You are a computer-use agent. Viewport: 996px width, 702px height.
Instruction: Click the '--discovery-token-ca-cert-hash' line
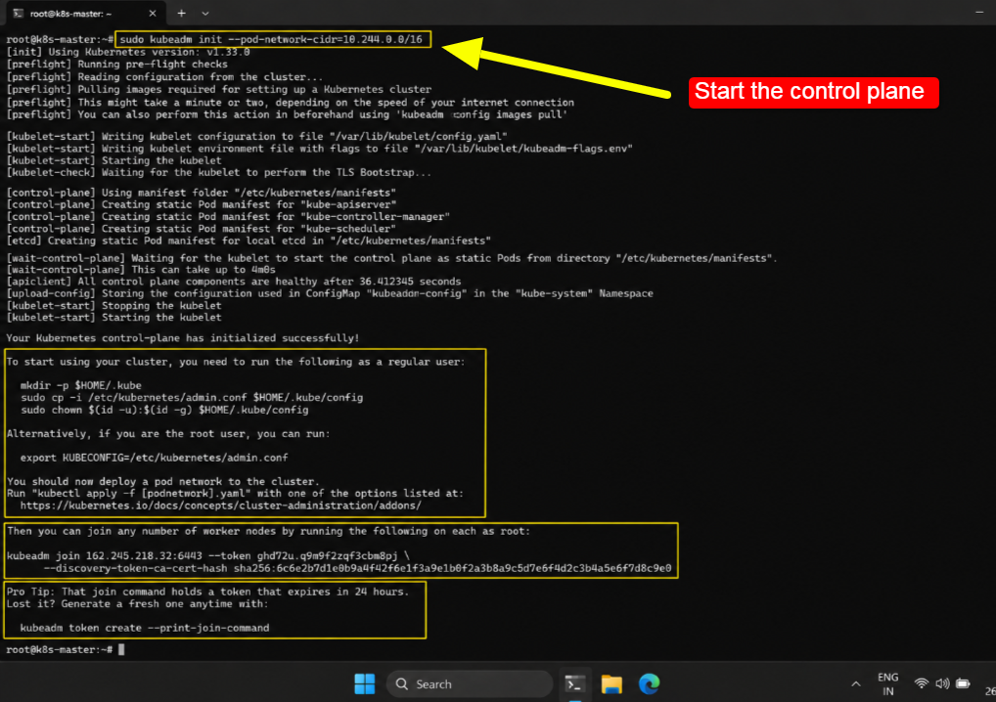click(358, 568)
